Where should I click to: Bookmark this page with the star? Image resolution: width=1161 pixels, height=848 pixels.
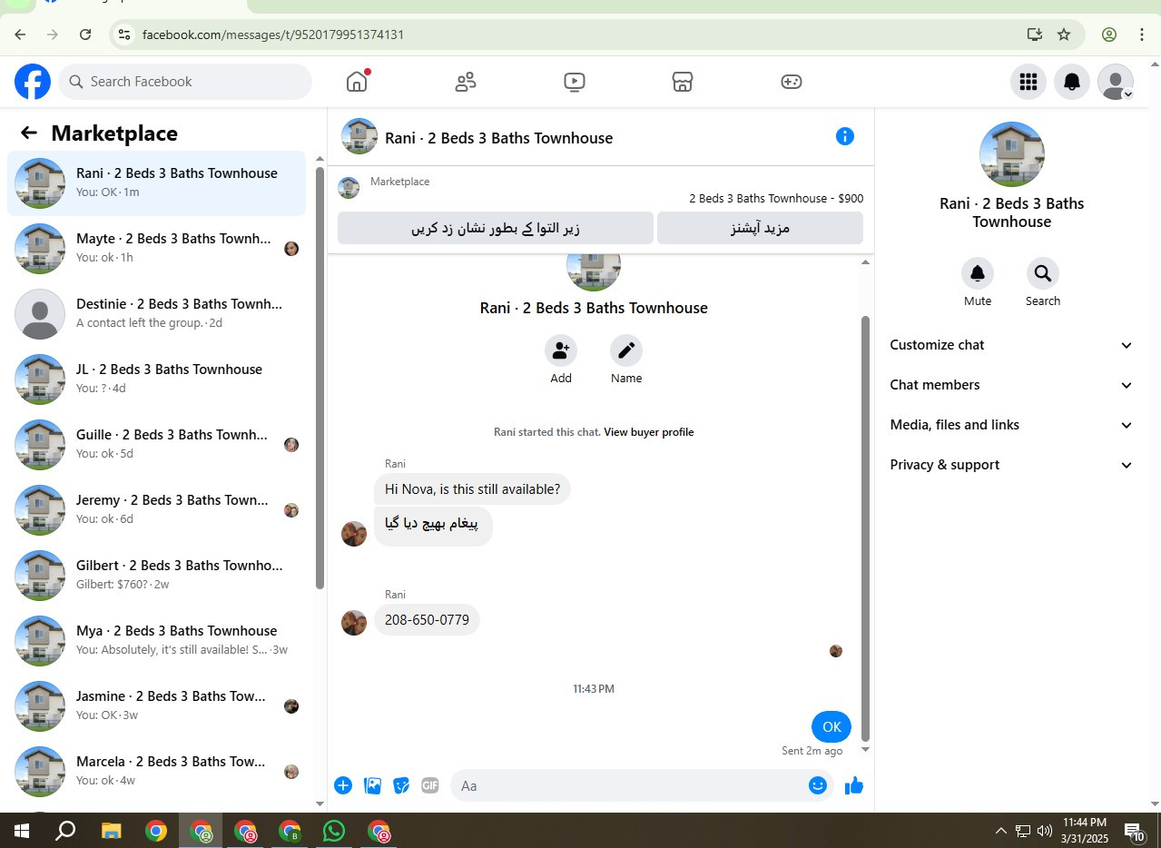(x=1064, y=35)
